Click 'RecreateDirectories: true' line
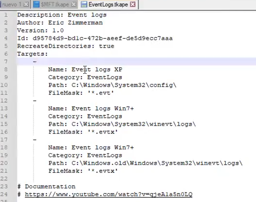Image resolution: width=256 pixels, height=202 pixels. click(x=66, y=46)
